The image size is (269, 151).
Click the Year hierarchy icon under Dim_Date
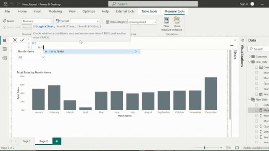(x=261, y=94)
